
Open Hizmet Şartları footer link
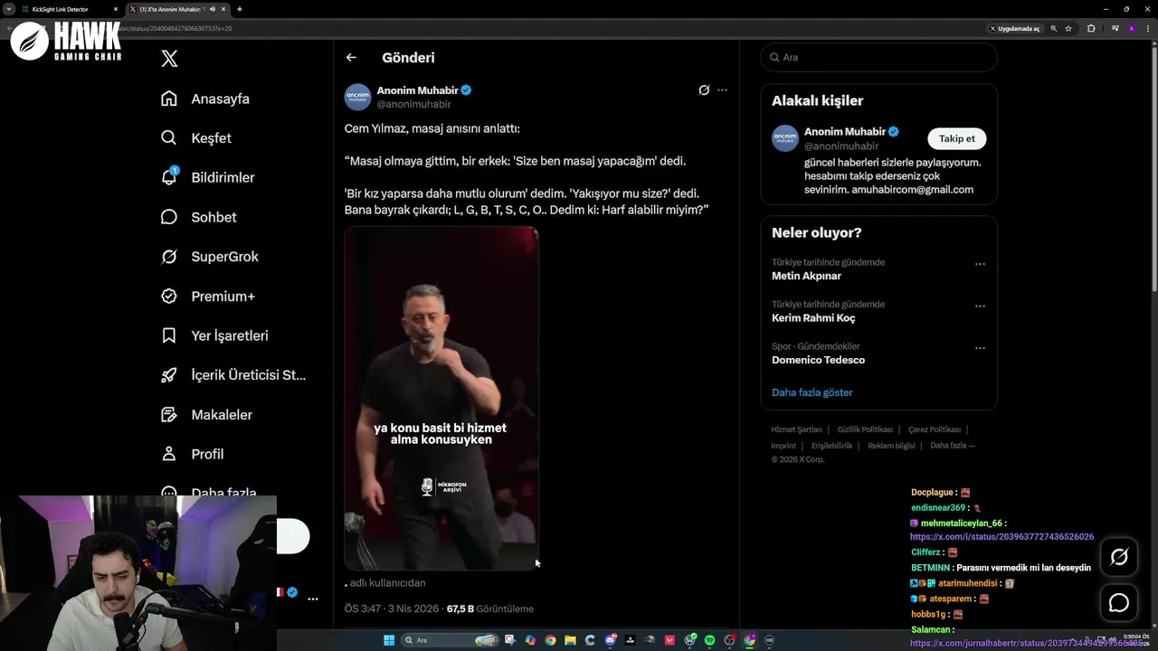coord(796,429)
